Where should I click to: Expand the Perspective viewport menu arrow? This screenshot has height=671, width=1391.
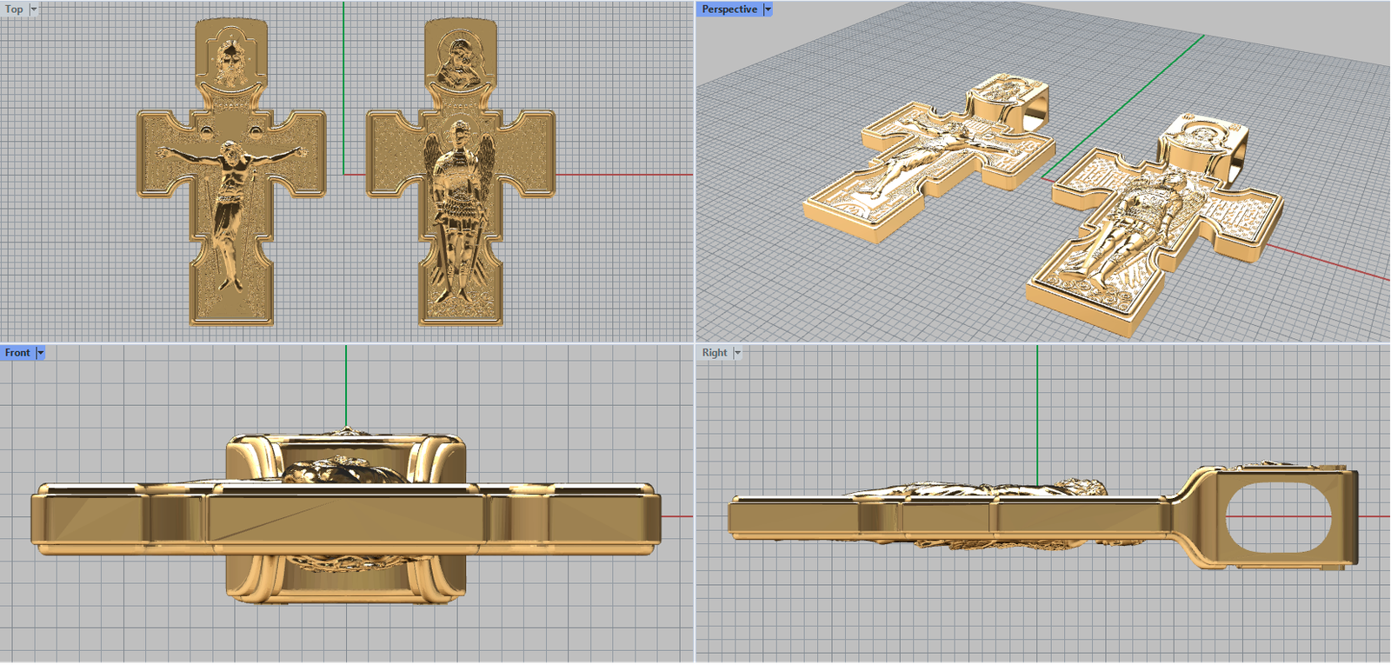tap(768, 10)
